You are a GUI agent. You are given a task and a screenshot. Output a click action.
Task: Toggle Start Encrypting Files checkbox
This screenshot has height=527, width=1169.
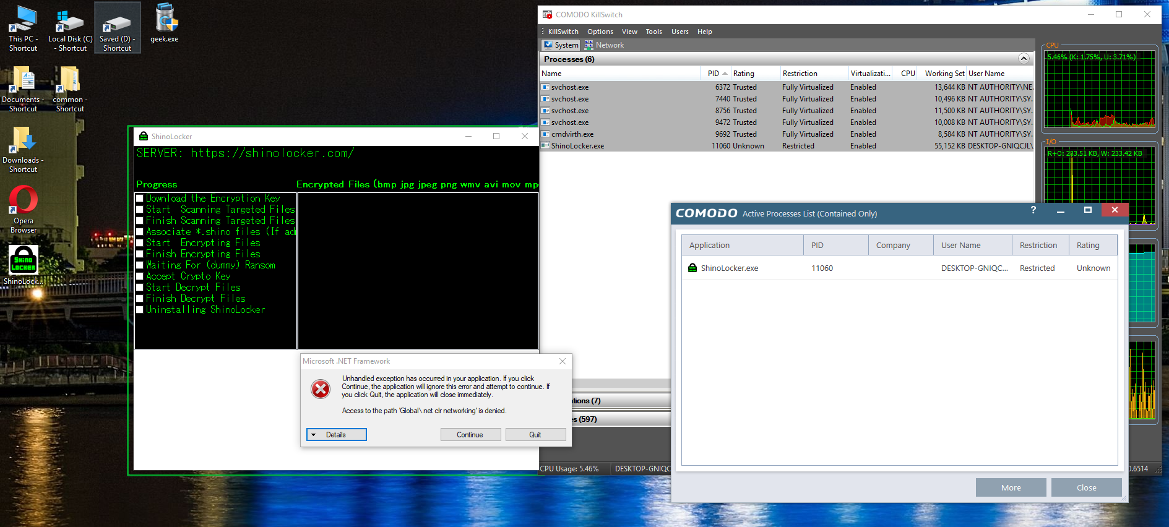(140, 243)
